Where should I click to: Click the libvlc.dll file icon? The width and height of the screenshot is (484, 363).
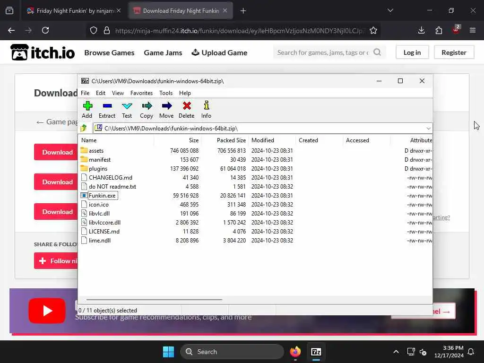click(x=84, y=213)
